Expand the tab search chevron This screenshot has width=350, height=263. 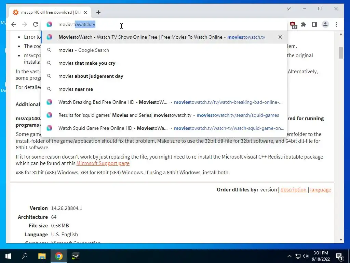pyautogui.click(x=288, y=9)
